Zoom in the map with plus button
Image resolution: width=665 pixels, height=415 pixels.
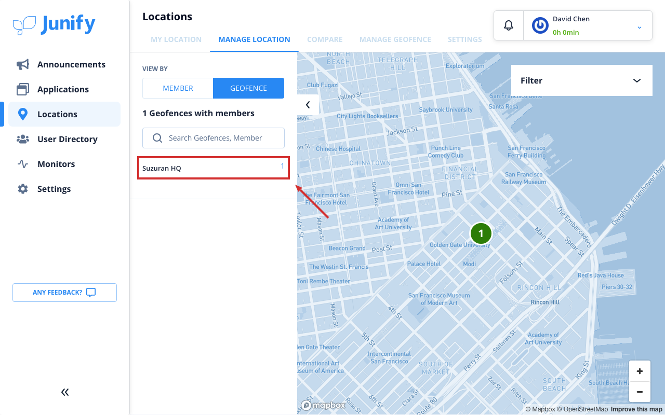coord(640,371)
